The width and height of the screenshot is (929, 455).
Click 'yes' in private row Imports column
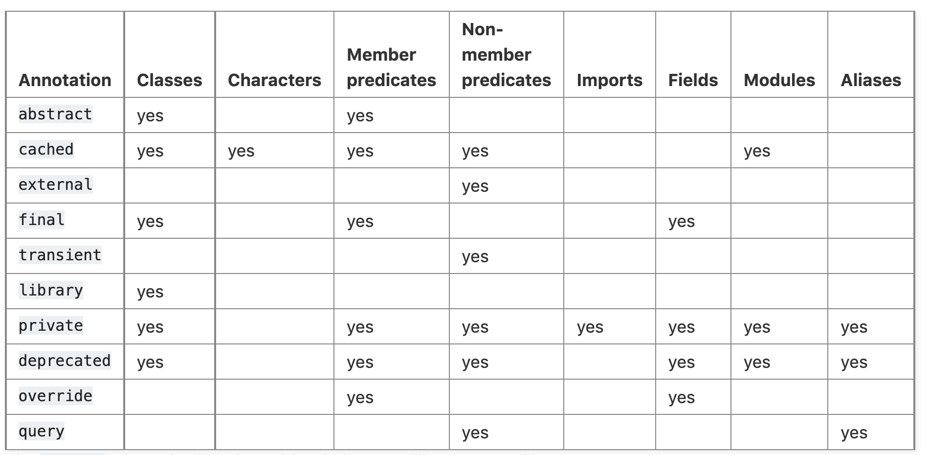click(x=590, y=327)
